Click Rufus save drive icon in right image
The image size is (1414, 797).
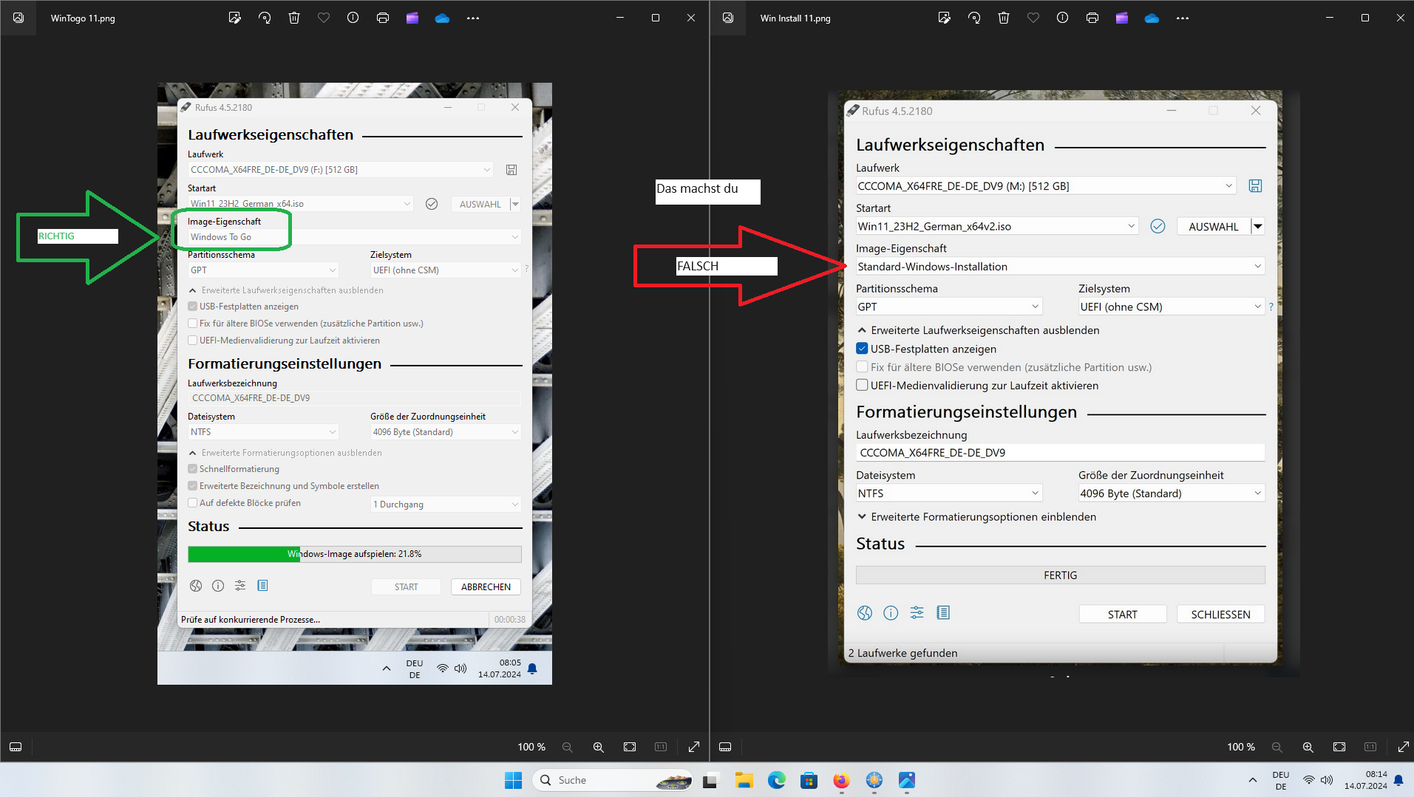click(x=1255, y=185)
